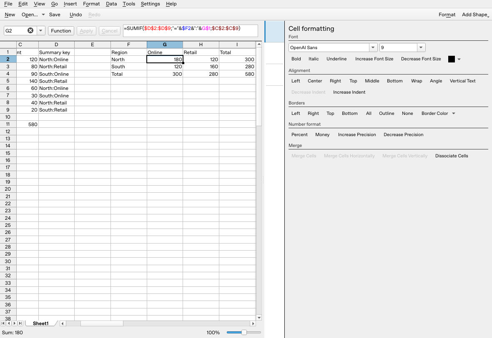Toggle Vertical Text alignment
492x338 pixels.
(462, 81)
